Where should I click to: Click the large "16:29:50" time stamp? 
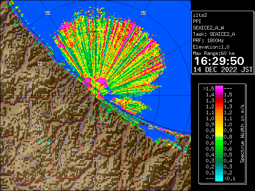[x=219, y=61]
